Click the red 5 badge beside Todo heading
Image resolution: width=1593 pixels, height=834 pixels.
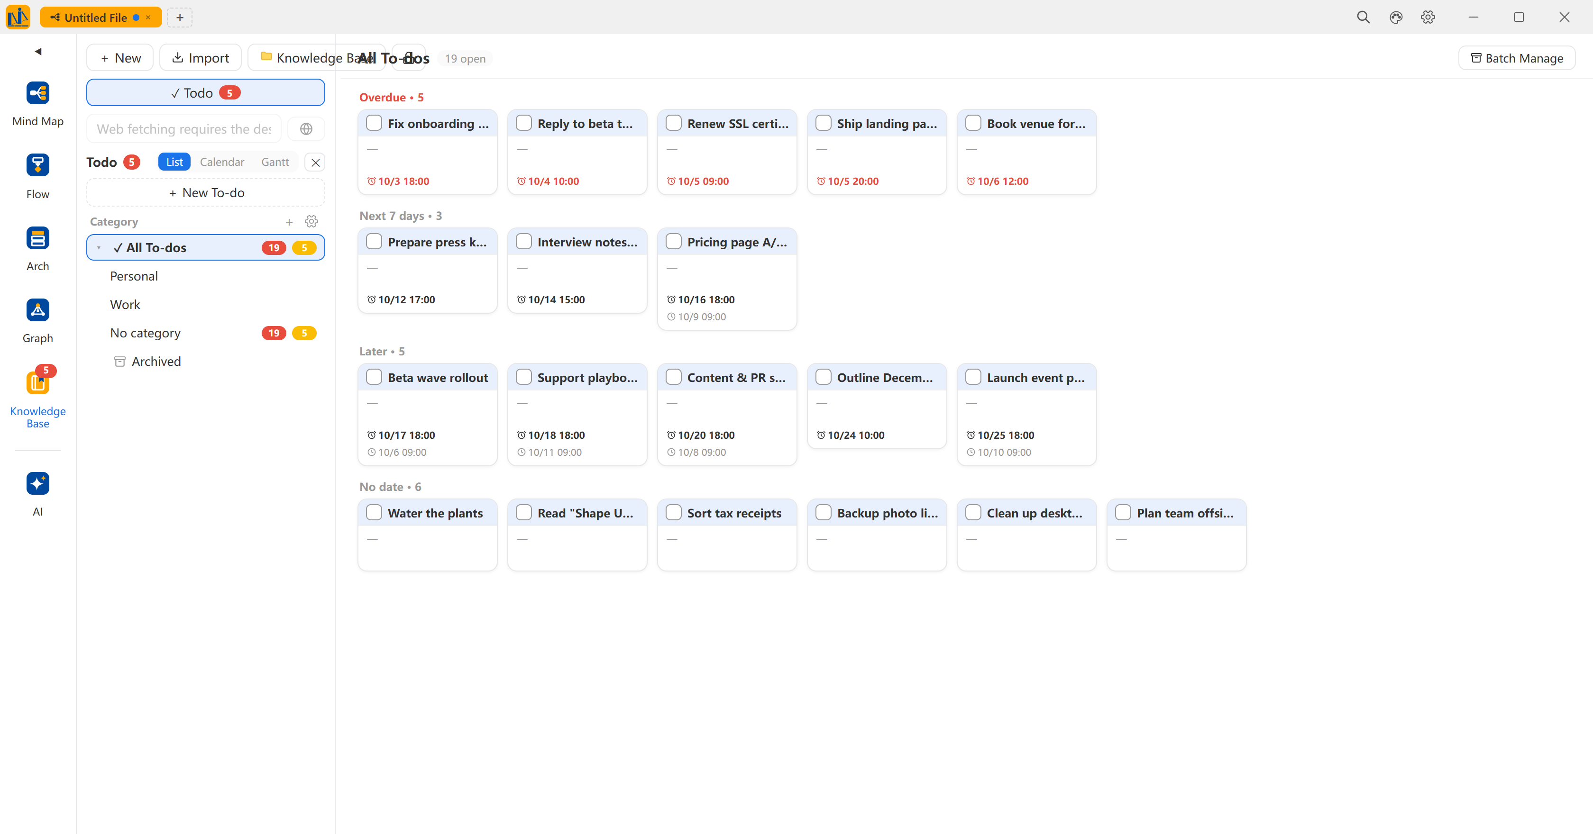132,162
